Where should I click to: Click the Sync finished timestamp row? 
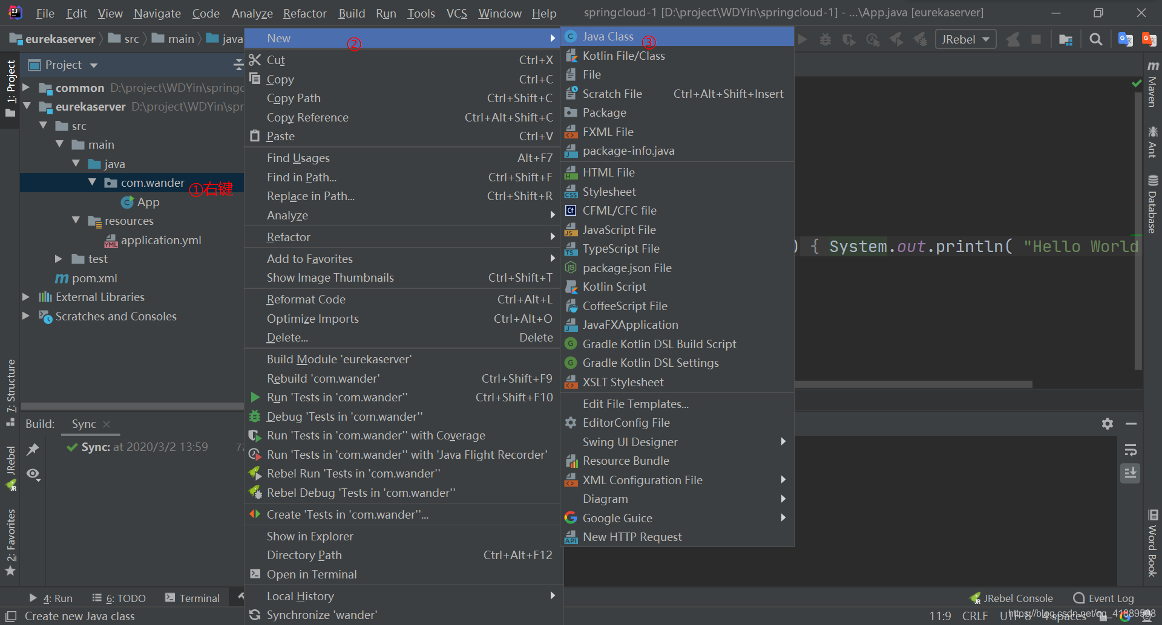coord(138,447)
